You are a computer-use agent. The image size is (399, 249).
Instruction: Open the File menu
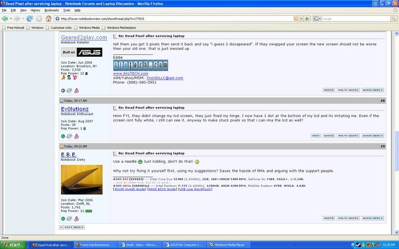pyautogui.click(x=4, y=10)
